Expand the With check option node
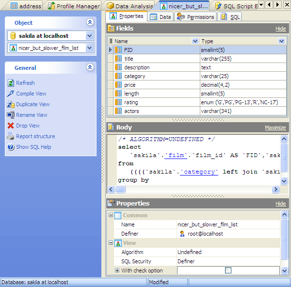The image size is (291, 287). 117,271
